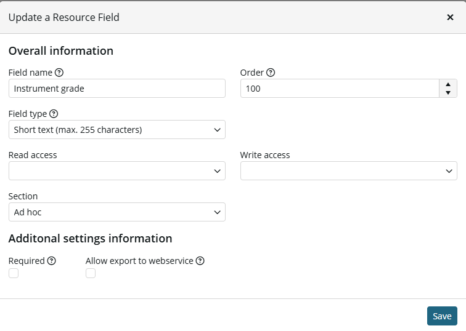This screenshot has height=331, width=466.
Task: Click the Section label
Action: point(23,196)
